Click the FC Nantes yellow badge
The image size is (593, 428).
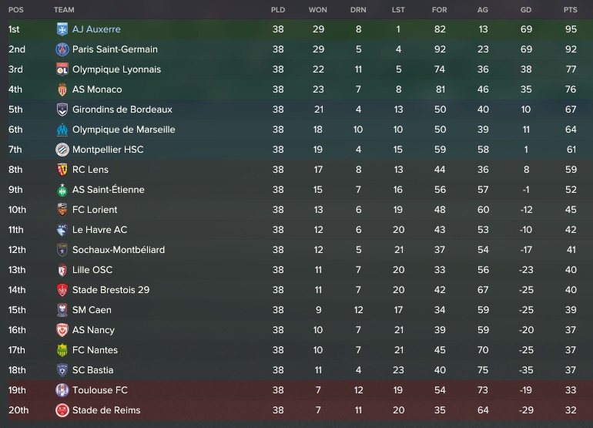point(62,350)
